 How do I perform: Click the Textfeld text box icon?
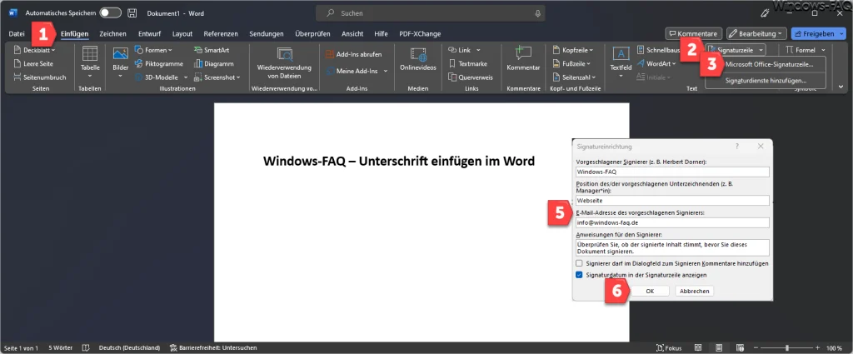[621, 53]
